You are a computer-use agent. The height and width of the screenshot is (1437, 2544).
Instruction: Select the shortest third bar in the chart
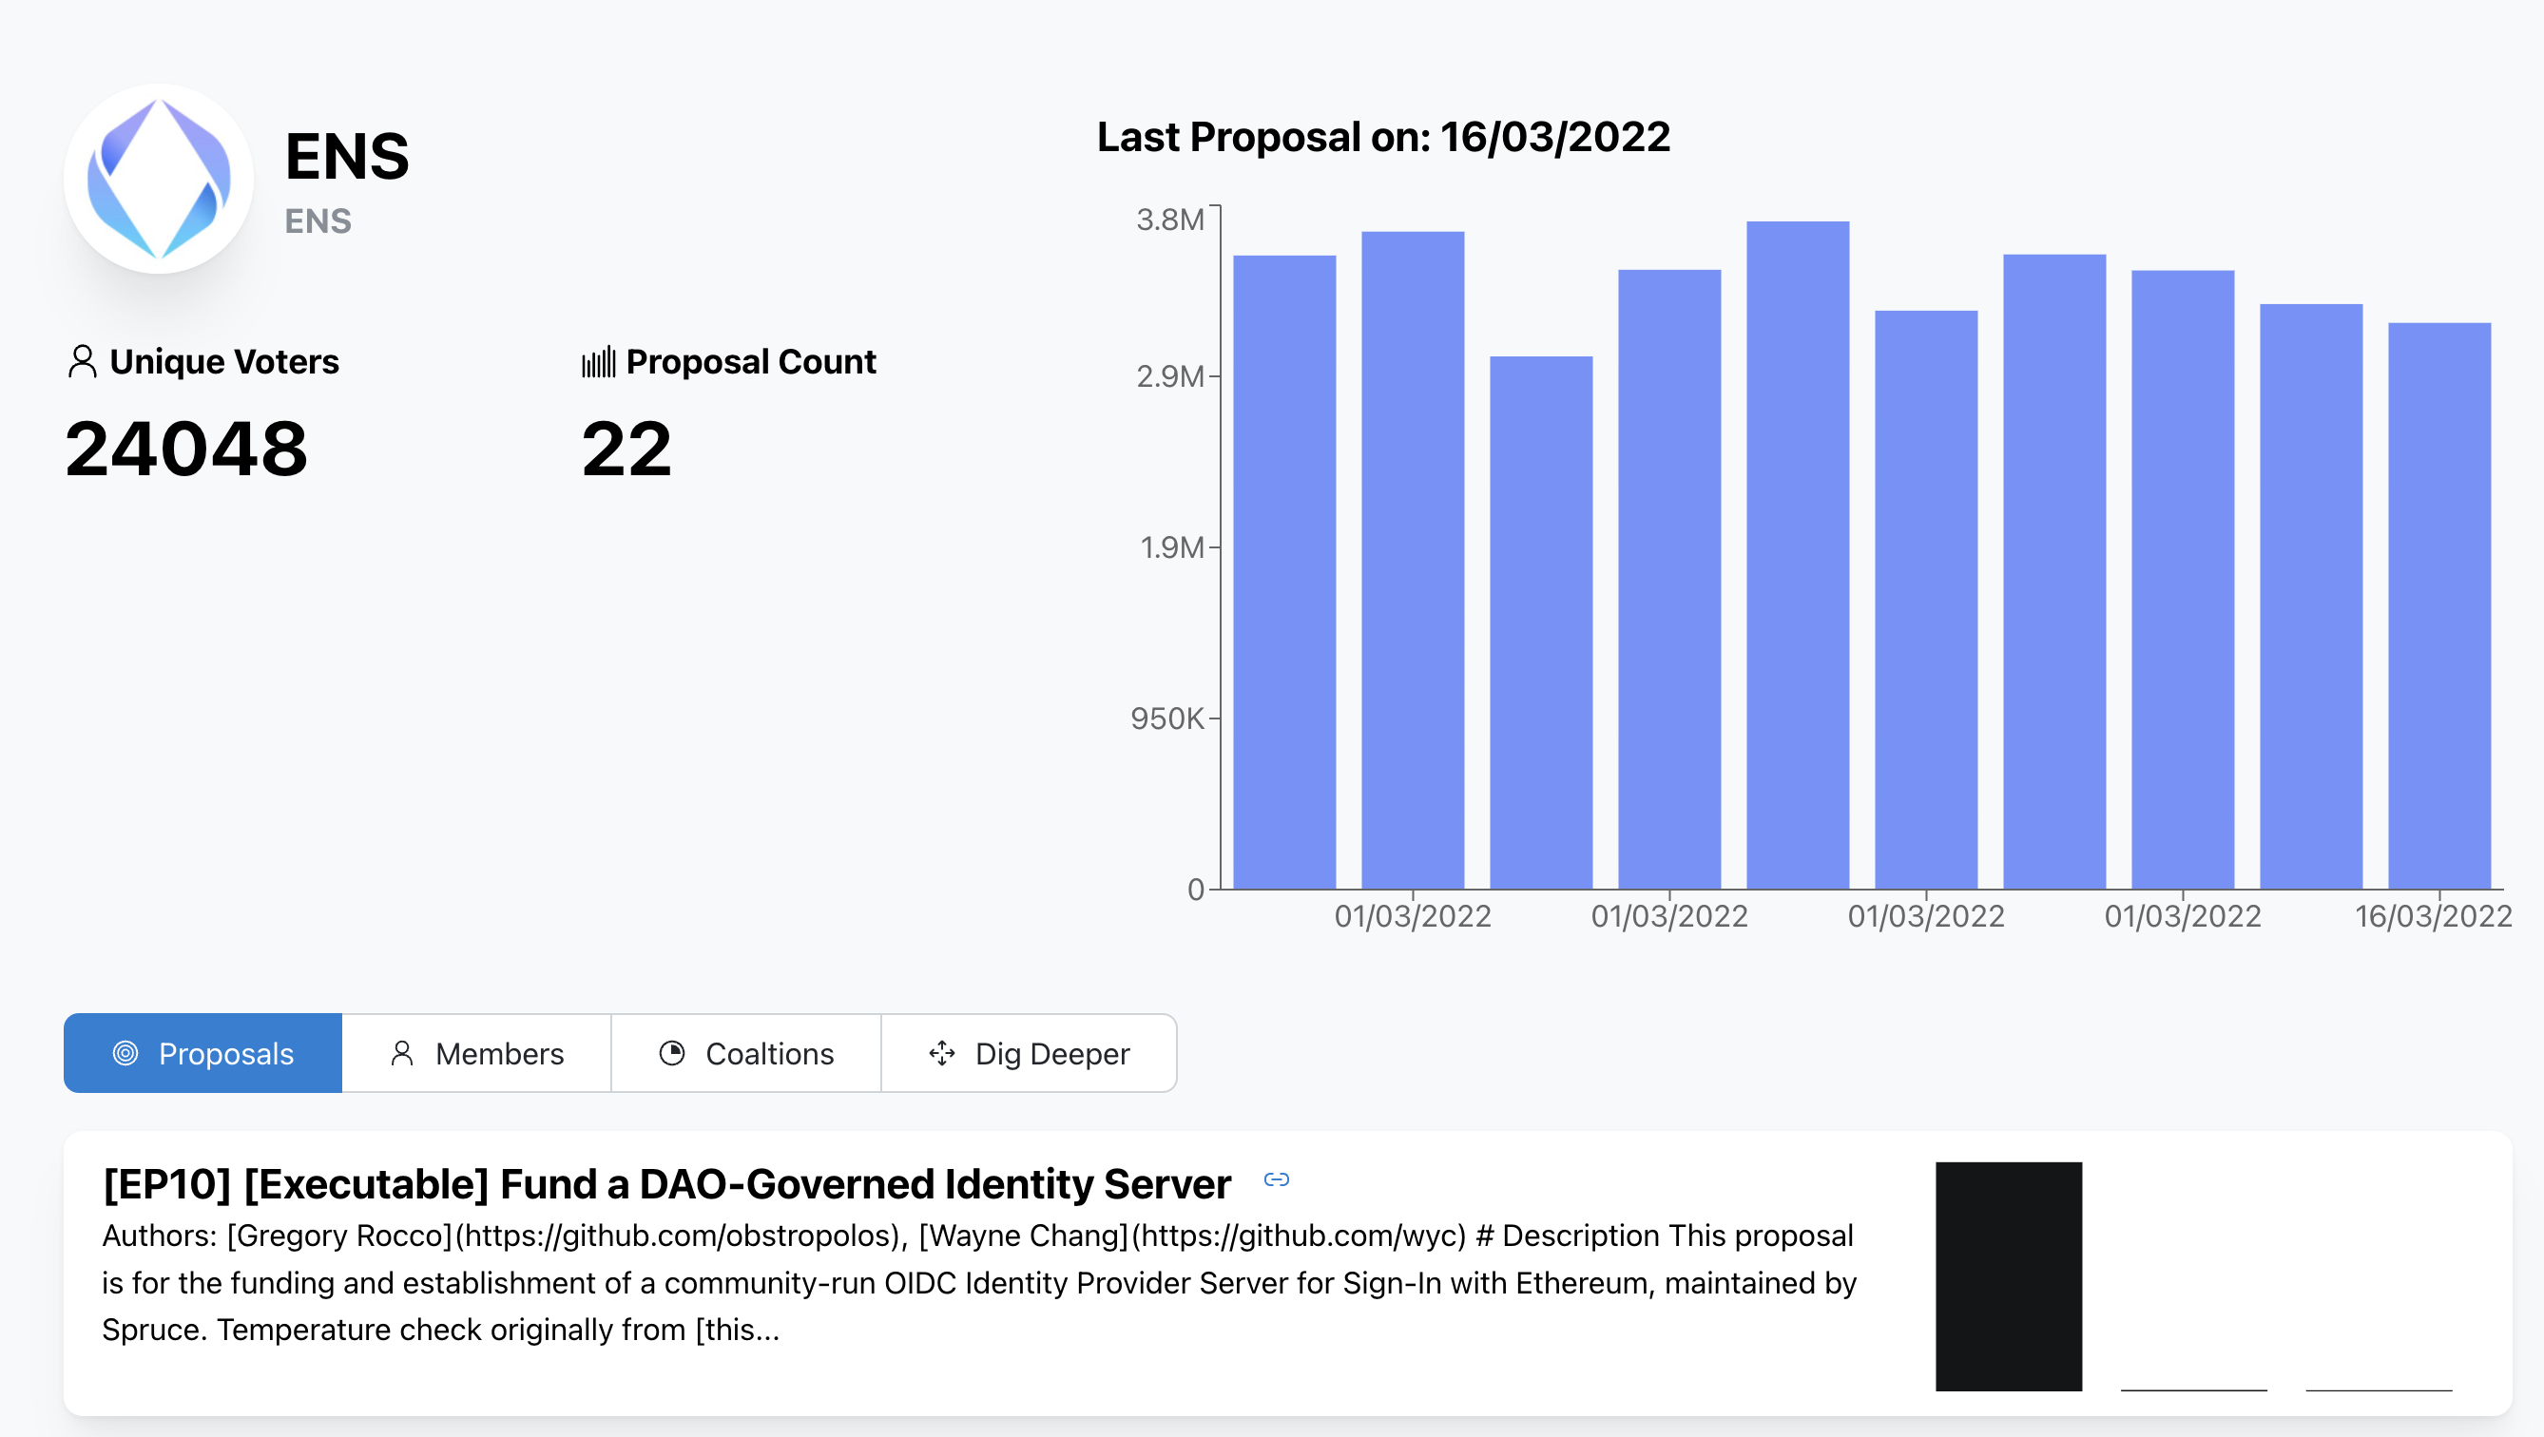pos(1542,623)
